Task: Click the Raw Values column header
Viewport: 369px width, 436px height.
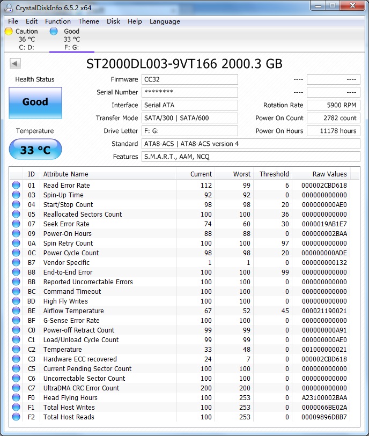Action: click(x=321, y=174)
